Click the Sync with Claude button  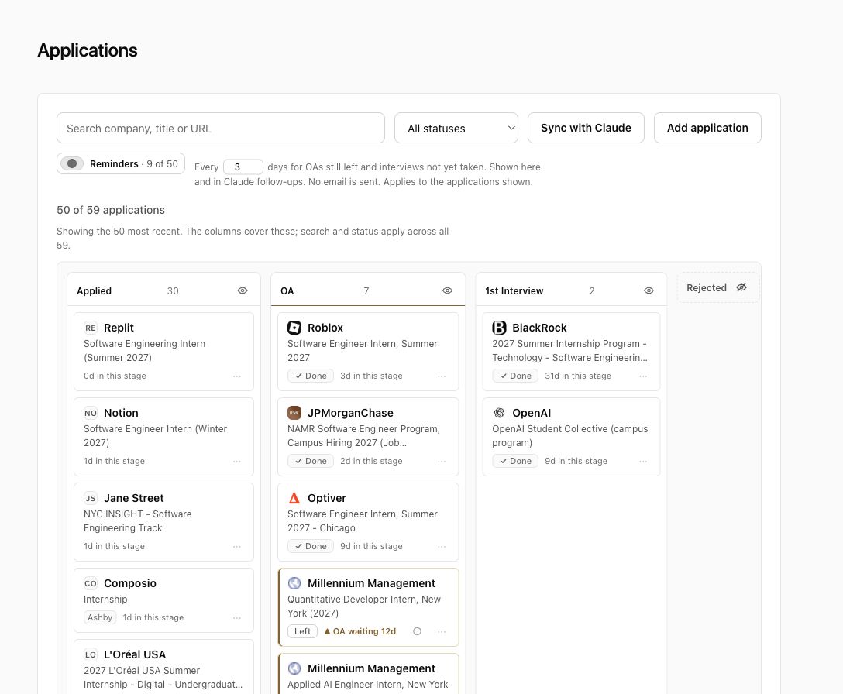[x=586, y=128]
